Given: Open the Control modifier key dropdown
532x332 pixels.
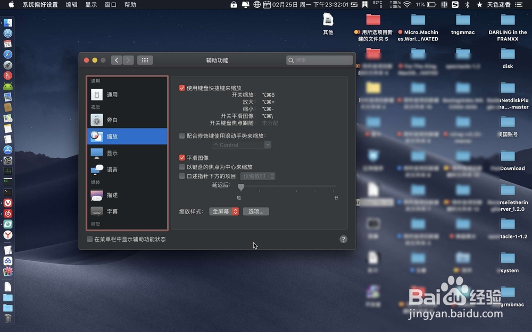Looking at the screenshot, I should coord(242,144).
